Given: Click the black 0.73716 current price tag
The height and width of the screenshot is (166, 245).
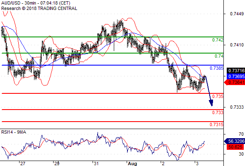Looking at the screenshot, I should pos(236,71).
